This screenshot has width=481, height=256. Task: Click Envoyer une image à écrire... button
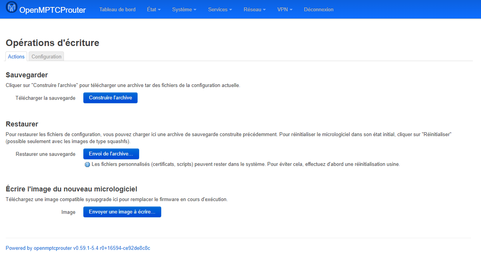click(122, 212)
